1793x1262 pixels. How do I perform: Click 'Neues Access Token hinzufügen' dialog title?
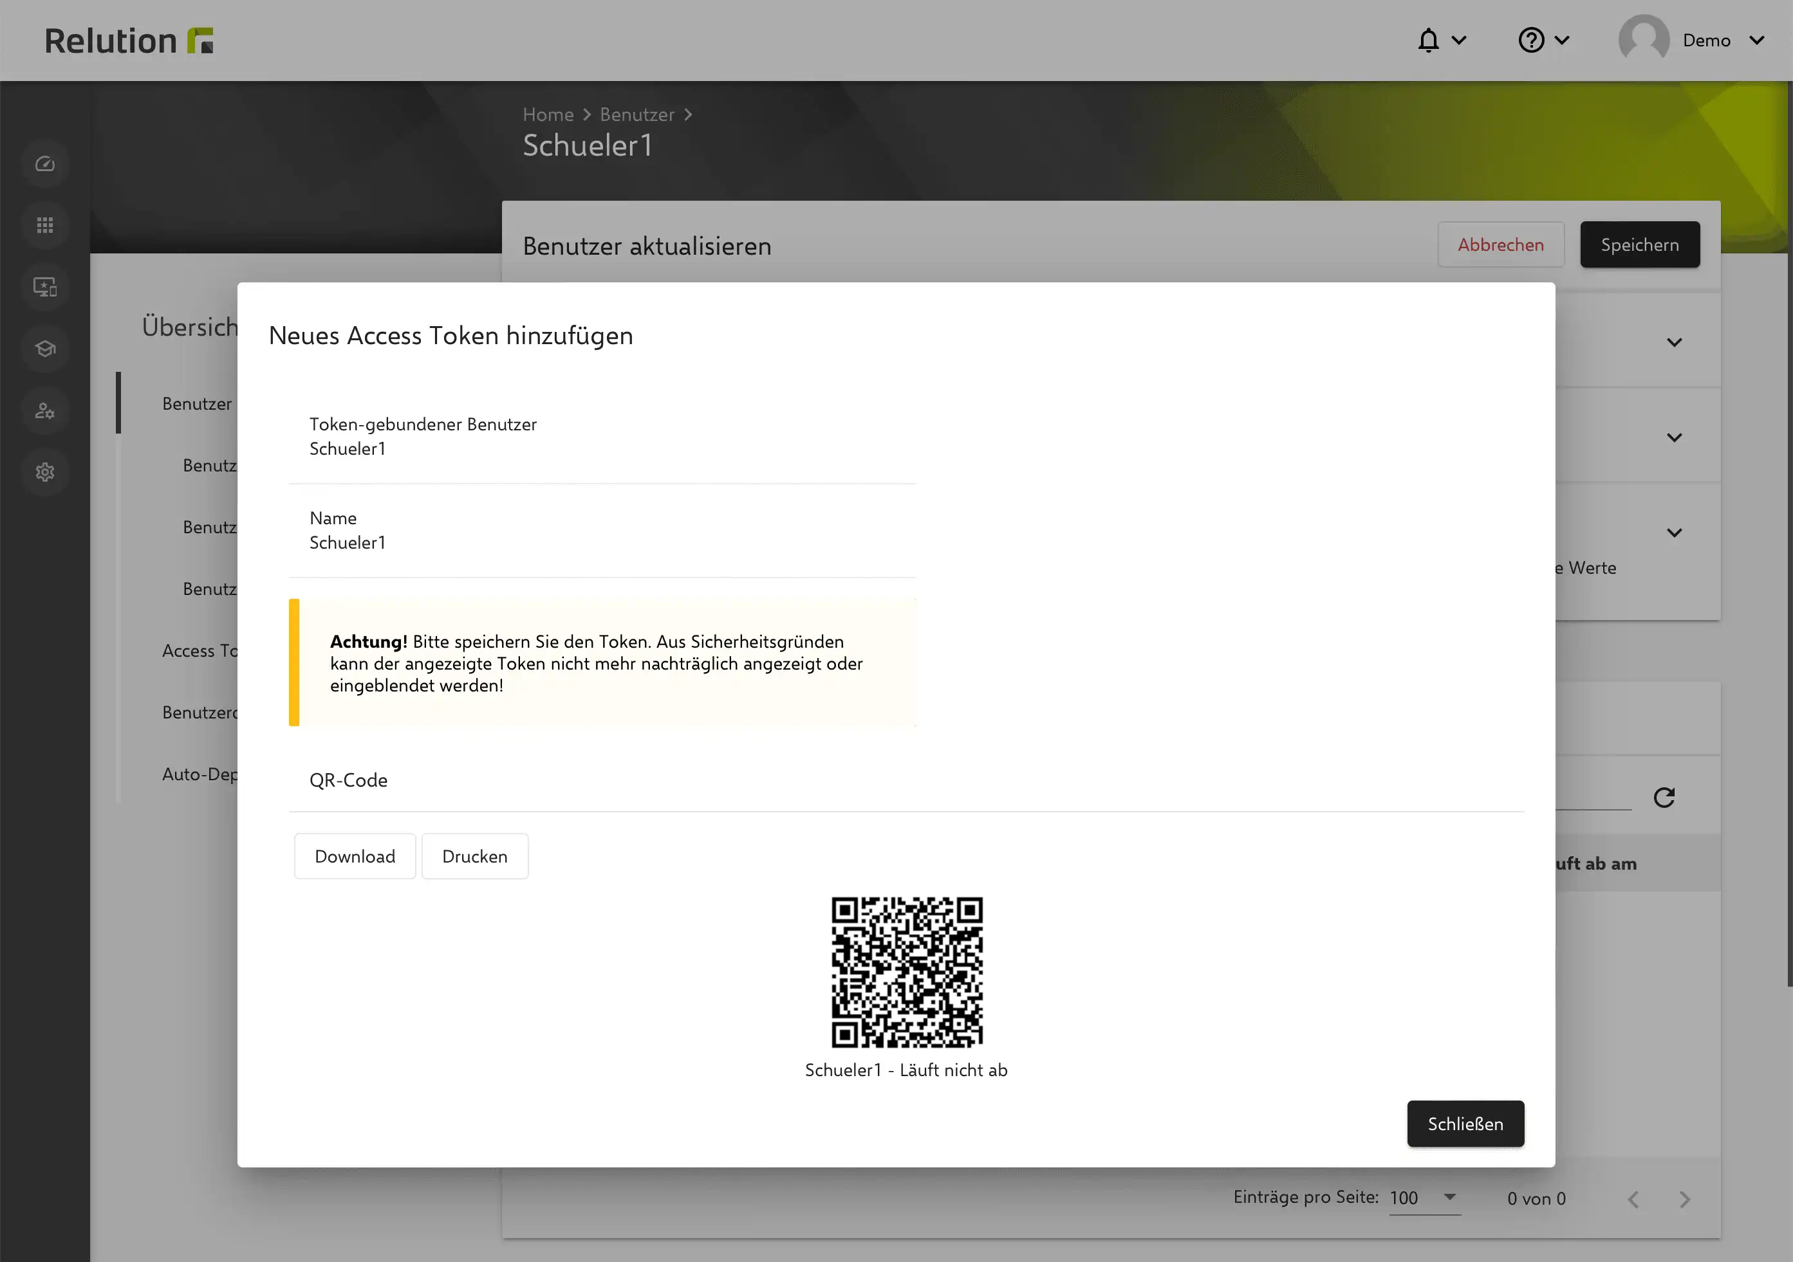click(x=451, y=336)
